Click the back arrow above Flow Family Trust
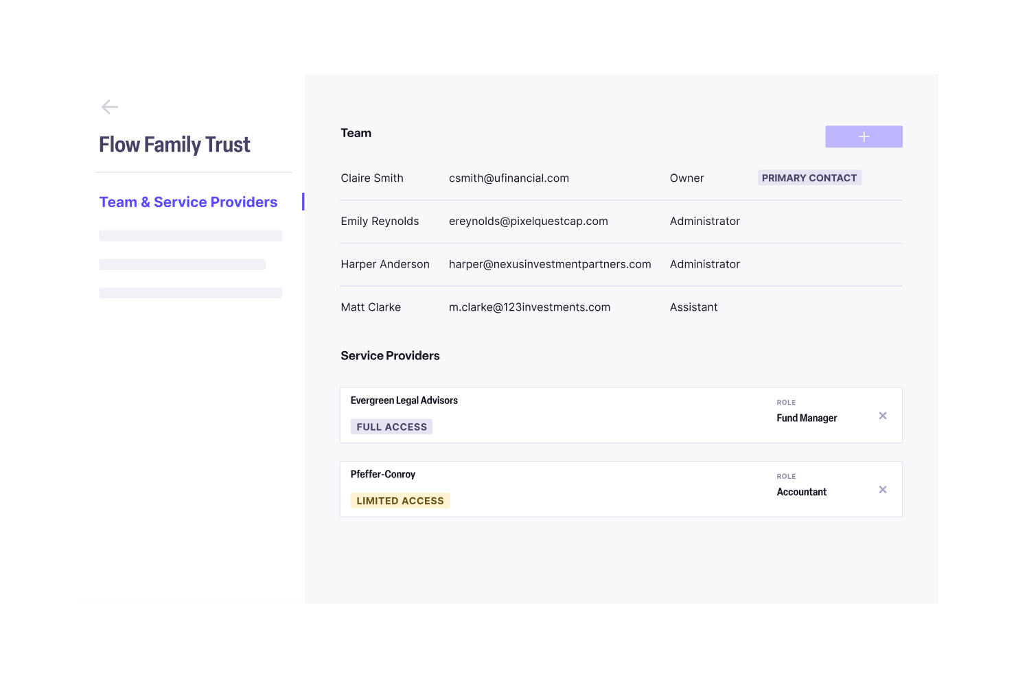Screen dimensions: 1016x677 [110, 106]
